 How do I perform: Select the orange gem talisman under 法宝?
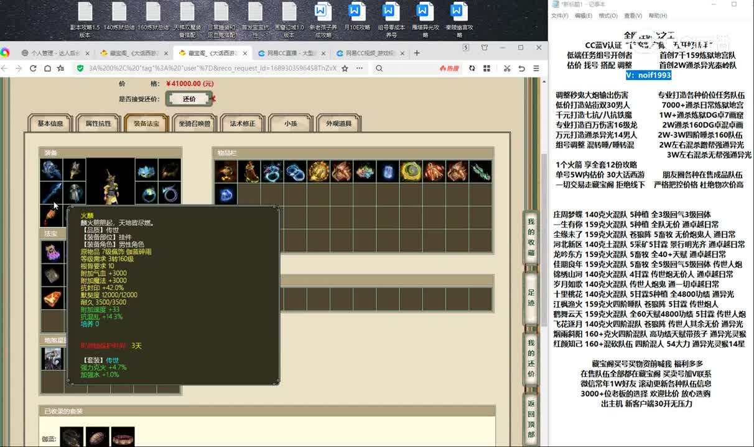52,299
